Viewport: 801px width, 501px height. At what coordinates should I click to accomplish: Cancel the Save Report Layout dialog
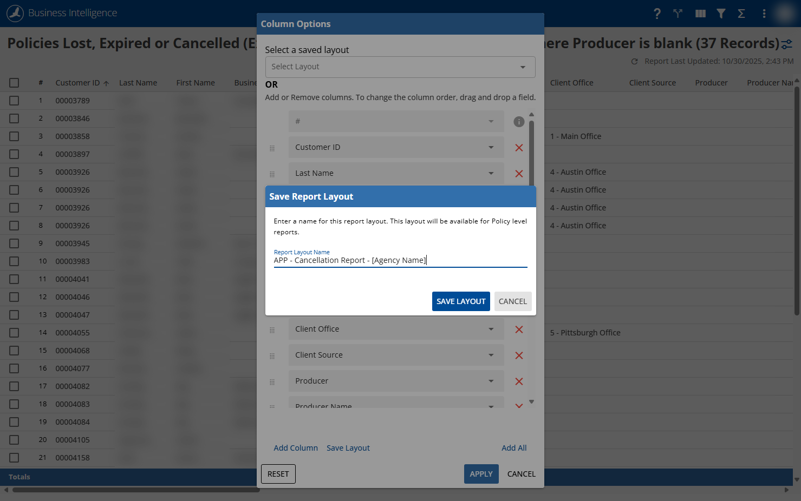point(513,301)
